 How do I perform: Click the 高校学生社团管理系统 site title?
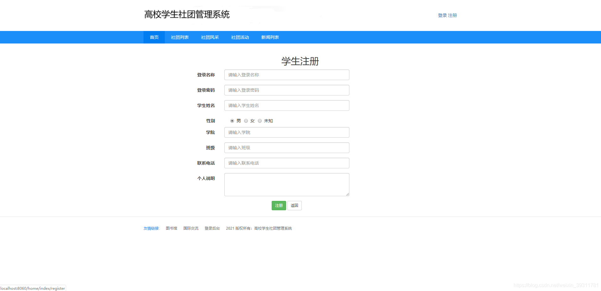click(187, 14)
